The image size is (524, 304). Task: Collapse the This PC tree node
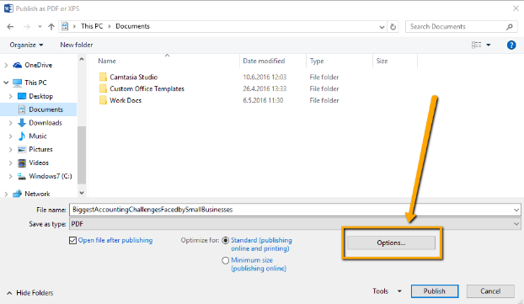[x=6, y=83]
